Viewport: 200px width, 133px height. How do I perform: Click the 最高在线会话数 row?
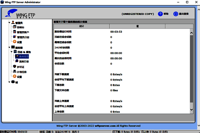[122, 42]
